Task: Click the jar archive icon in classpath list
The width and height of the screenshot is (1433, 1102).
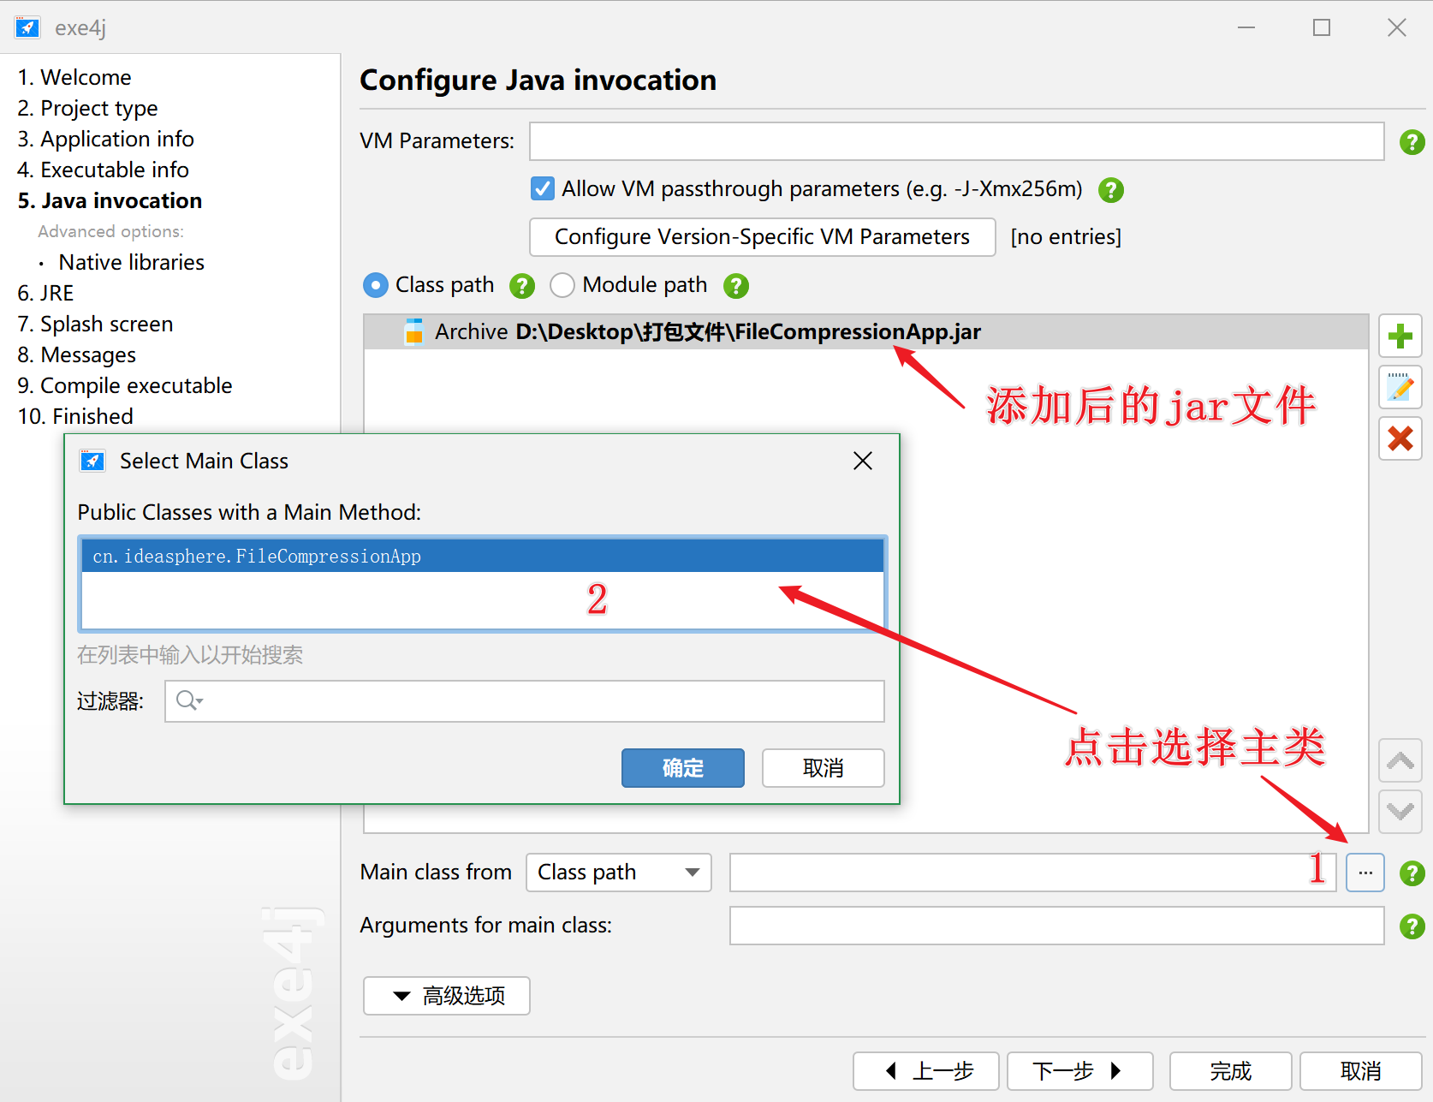Action: 413,331
